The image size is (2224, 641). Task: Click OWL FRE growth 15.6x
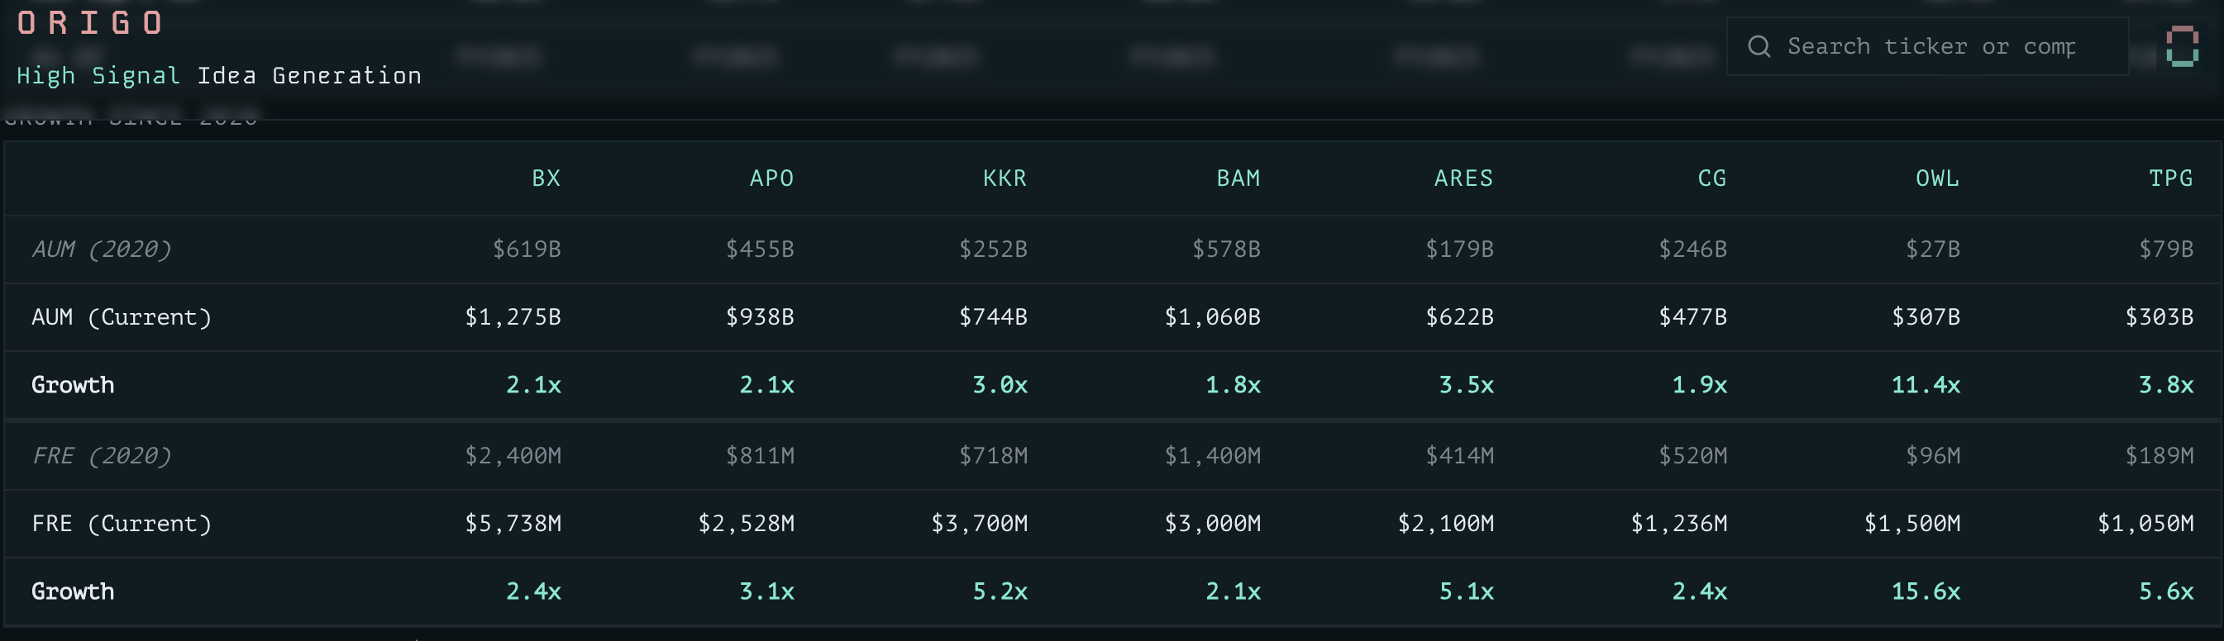tap(1926, 591)
